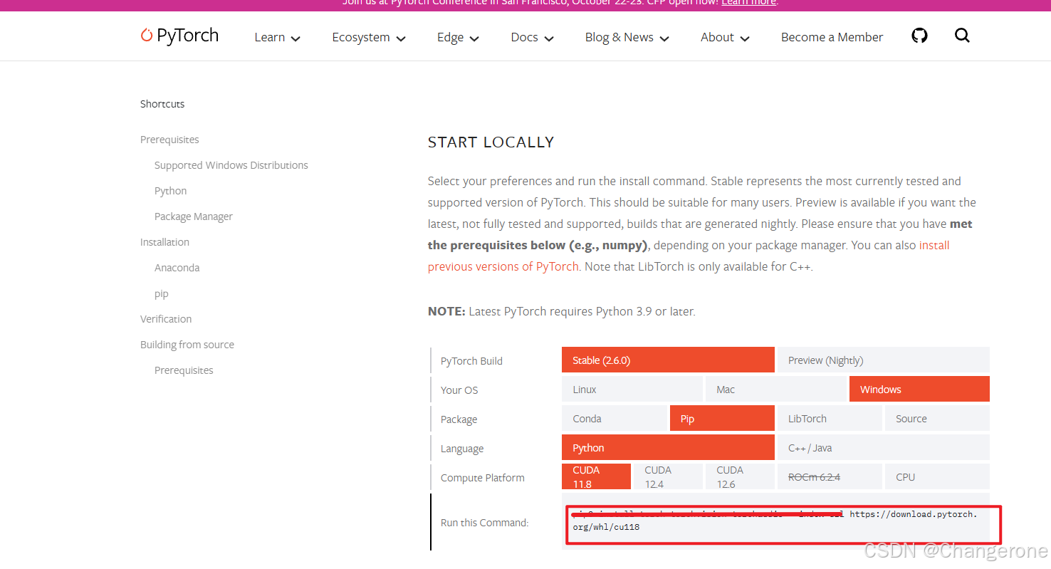Click the Learn more banner link

pyautogui.click(x=748, y=3)
